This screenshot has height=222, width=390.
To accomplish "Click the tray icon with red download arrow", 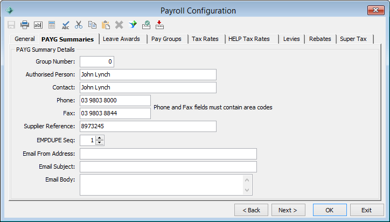I will click(x=159, y=25).
